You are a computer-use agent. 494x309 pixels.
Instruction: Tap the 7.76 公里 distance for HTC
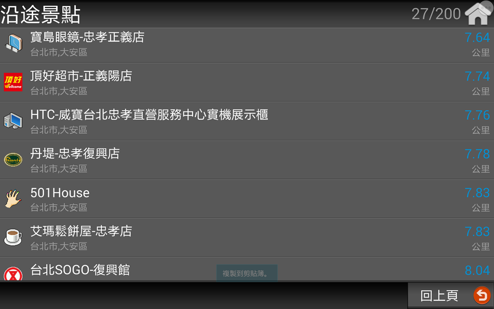477,121
